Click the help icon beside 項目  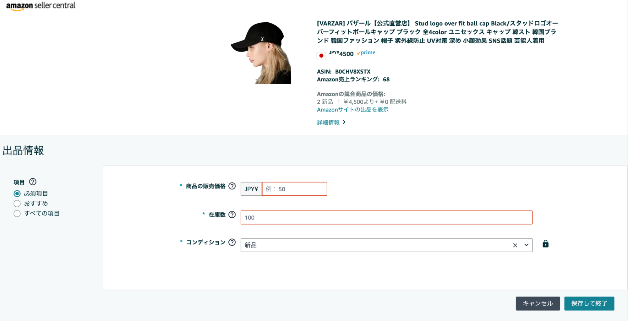[33, 182]
